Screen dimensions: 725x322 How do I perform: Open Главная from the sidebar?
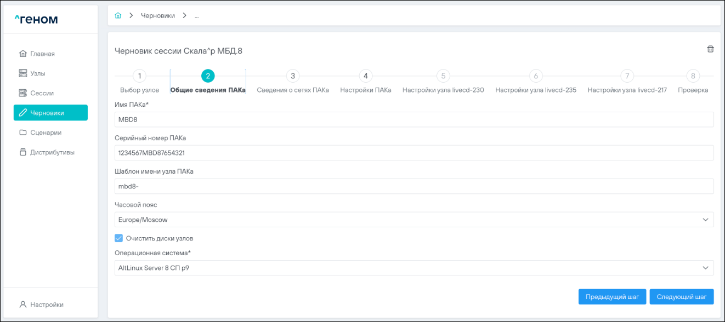42,54
